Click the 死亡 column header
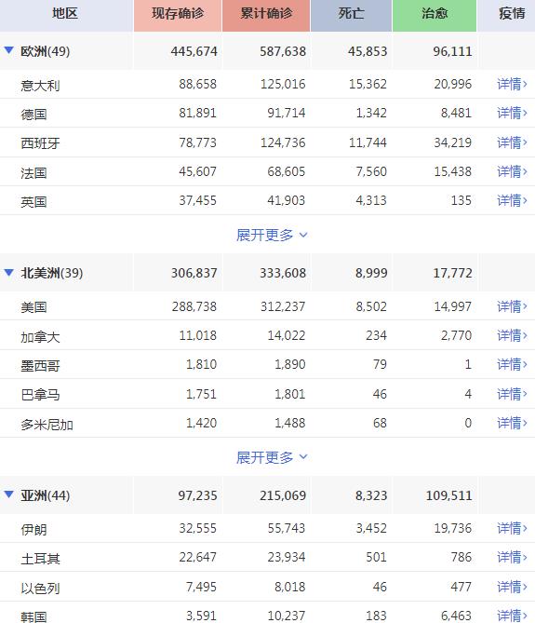The width and height of the screenshot is (535, 623). tap(352, 15)
